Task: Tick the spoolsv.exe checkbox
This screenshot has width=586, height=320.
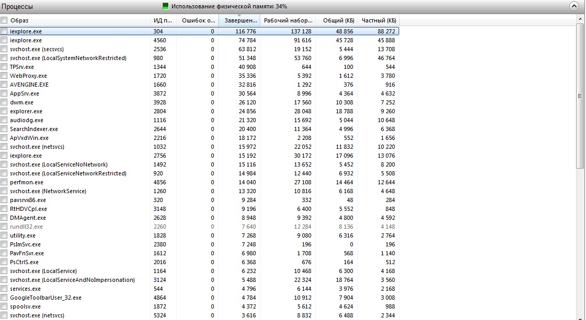Action: pos(4,306)
